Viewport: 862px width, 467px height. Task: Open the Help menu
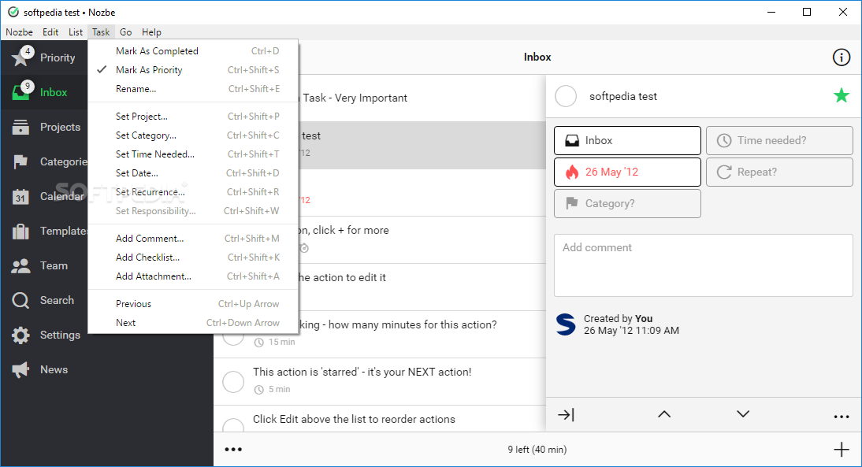pyautogui.click(x=152, y=32)
